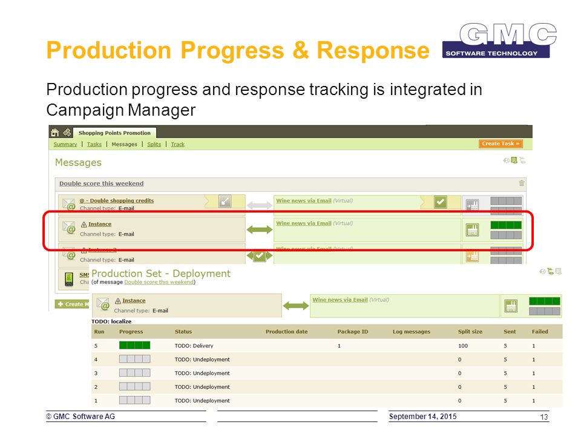This screenshot has height=436, width=581.
Task: Click the orange production icon in Instance 2 row
Action: [473, 256]
